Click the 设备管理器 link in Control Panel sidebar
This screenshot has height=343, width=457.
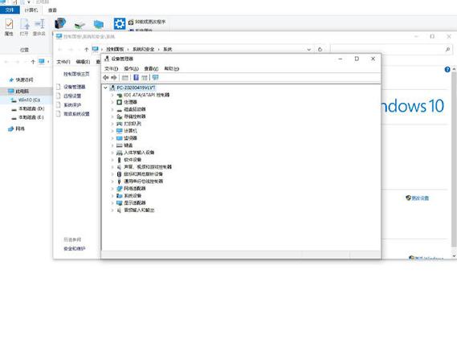click(x=75, y=87)
